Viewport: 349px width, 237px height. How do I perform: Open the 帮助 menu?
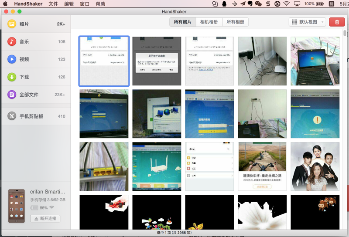pos(100,4)
